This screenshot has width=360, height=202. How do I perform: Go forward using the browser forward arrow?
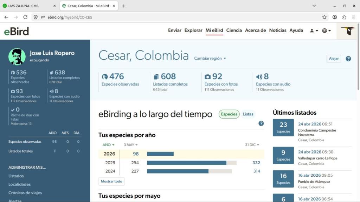point(15,17)
